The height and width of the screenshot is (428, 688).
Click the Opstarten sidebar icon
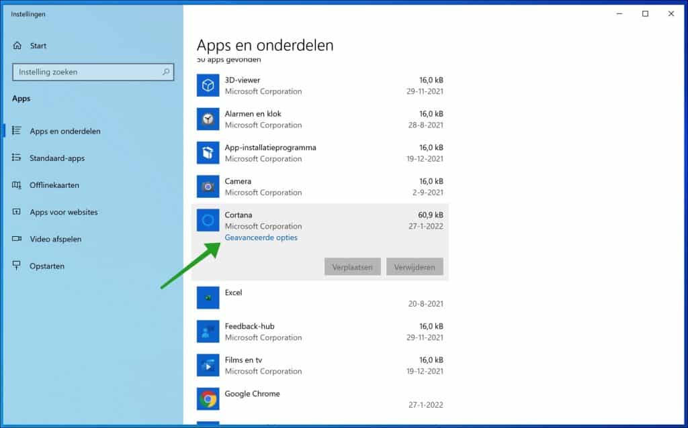coord(16,266)
